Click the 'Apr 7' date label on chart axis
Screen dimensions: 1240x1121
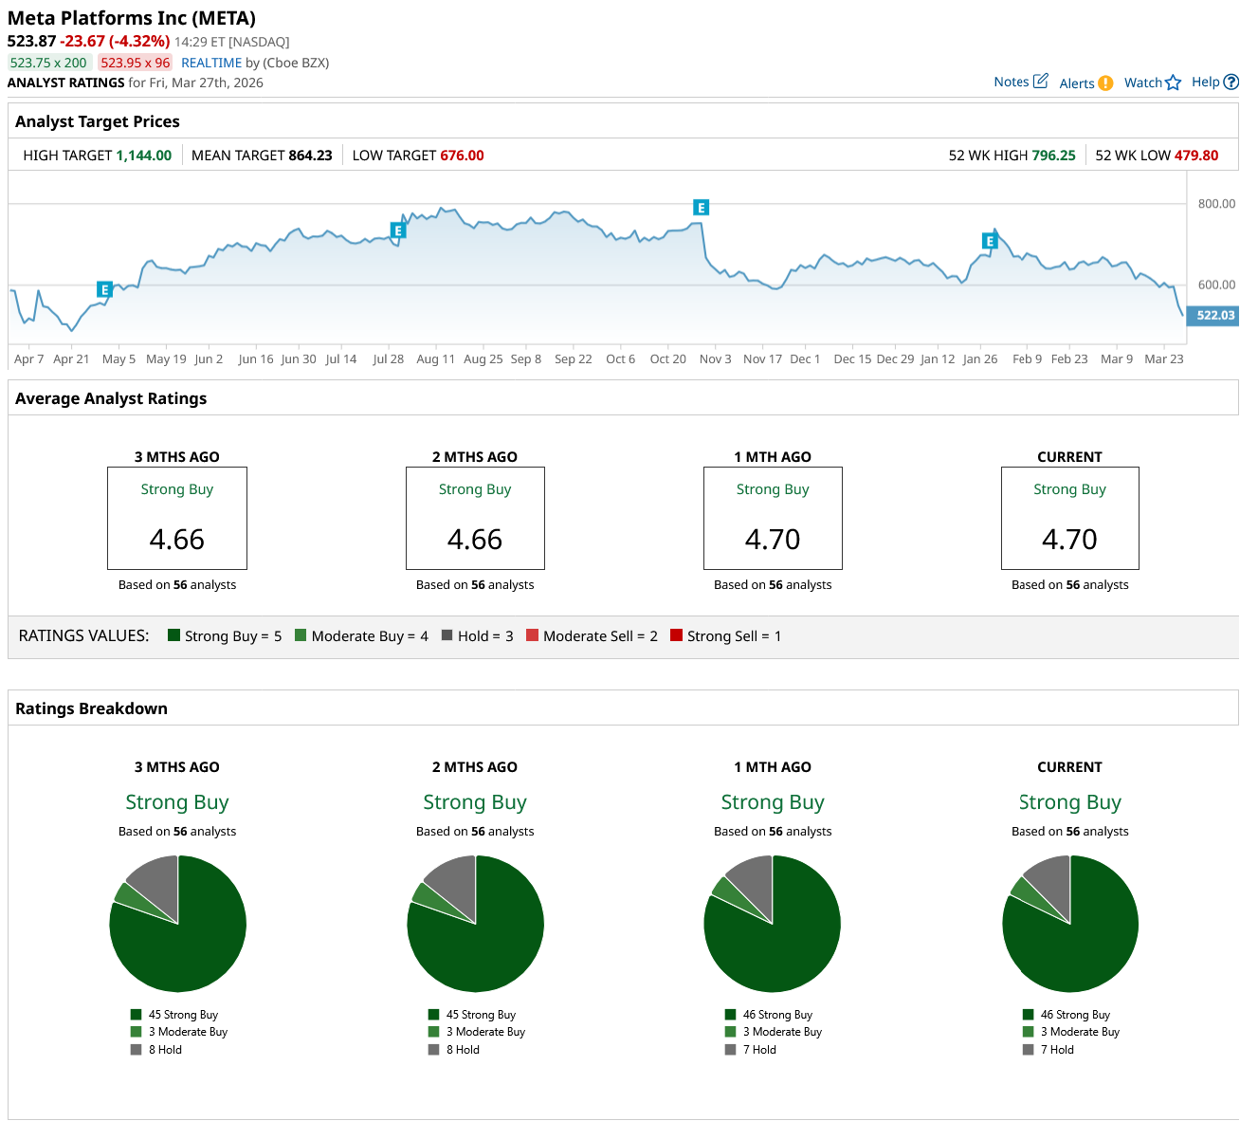(x=29, y=359)
